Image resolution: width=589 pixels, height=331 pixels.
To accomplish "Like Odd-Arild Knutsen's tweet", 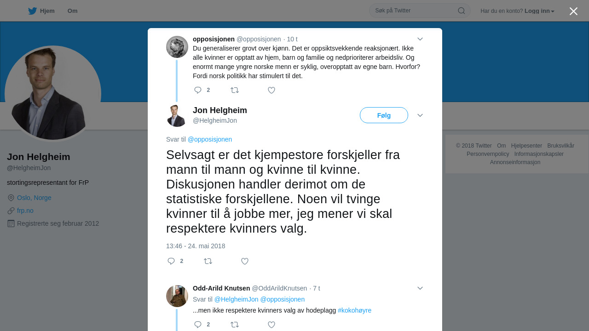I will pyautogui.click(x=271, y=325).
